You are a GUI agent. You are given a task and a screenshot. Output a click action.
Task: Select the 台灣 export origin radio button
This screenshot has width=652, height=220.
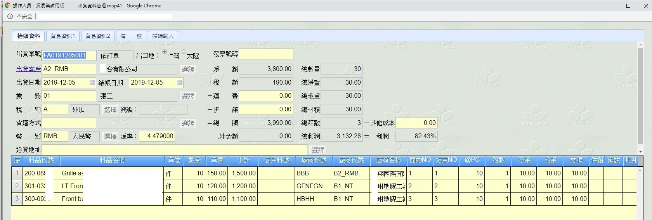(165, 52)
